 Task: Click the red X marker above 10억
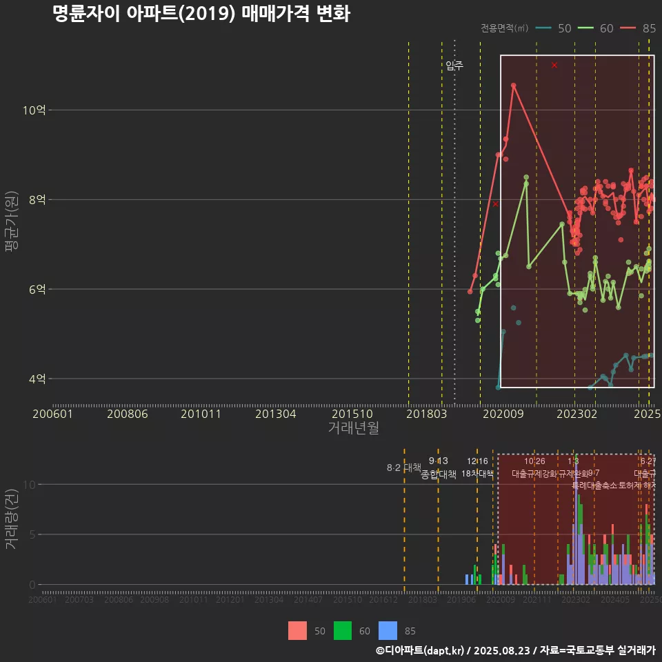point(554,65)
